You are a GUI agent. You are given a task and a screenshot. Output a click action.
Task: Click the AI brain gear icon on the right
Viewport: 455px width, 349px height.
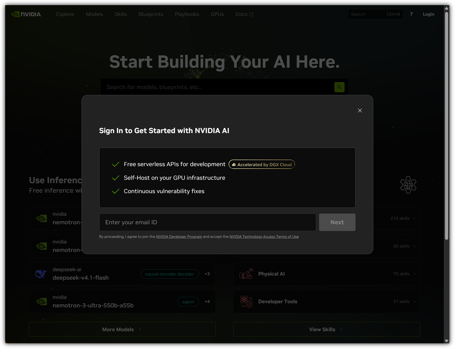pos(408,185)
